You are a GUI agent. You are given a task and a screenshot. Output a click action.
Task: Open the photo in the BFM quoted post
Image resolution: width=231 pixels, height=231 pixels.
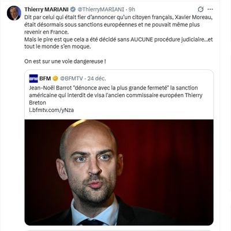(119, 172)
